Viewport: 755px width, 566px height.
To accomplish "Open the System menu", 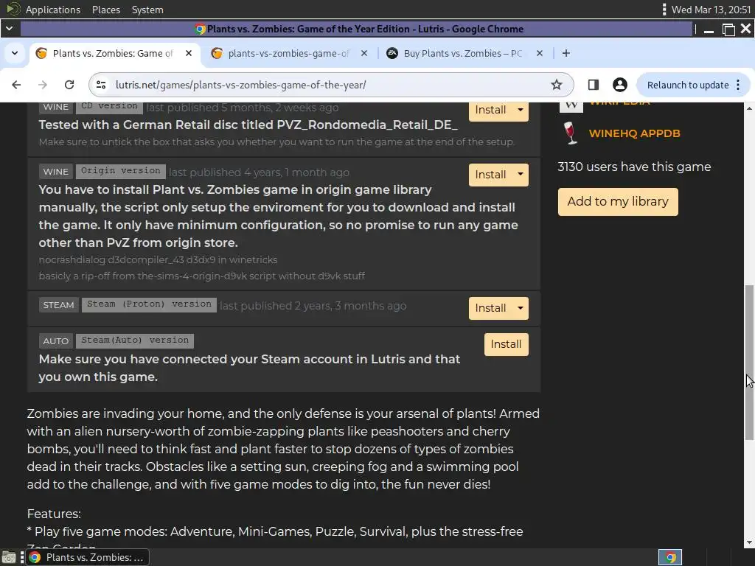I will [x=147, y=10].
